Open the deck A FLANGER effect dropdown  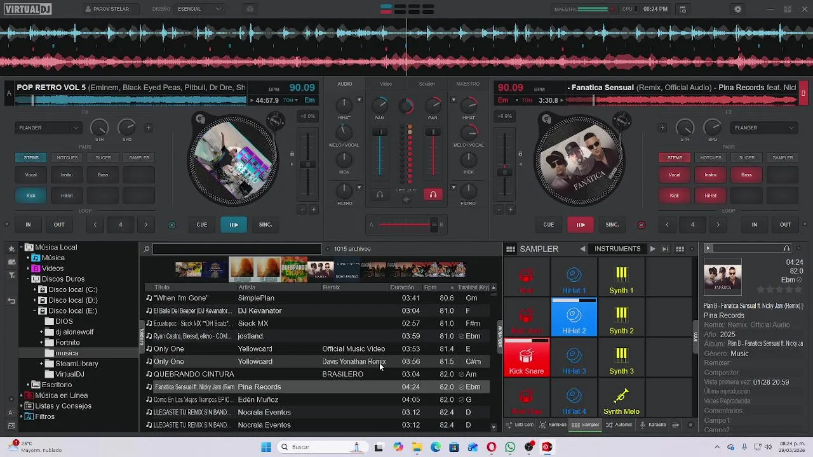pos(48,128)
